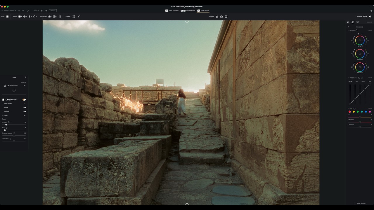The height and width of the screenshot is (210, 374).
Task: Click the zoom in plus icon
Action: coord(15,10)
